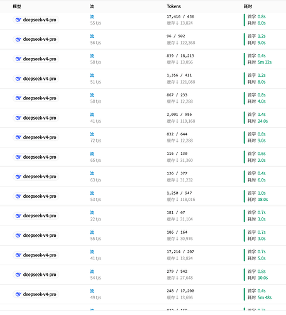286x315 pixels.
Task: Click the whale icon in the 5m 12s row
Action: [x=18, y=59]
